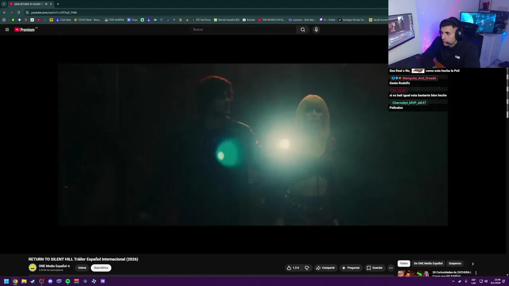The height and width of the screenshot is (286, 509).
Task: Open the Chat Stats bookmark
Action: (x=63, y=19)
